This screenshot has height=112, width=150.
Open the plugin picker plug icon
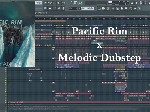126,9
